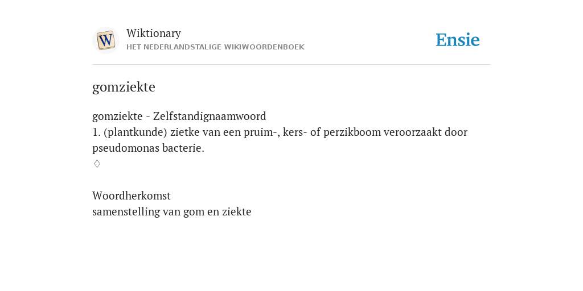The image size is (583, 291).
Task: Click the diamond symbol below the definition
Action: (x=97, y=164)
